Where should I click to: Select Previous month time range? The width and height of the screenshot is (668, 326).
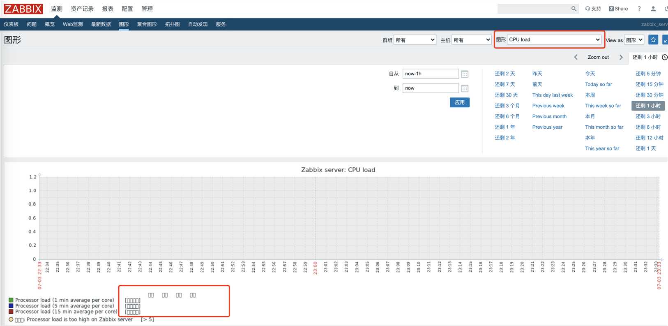549,116
